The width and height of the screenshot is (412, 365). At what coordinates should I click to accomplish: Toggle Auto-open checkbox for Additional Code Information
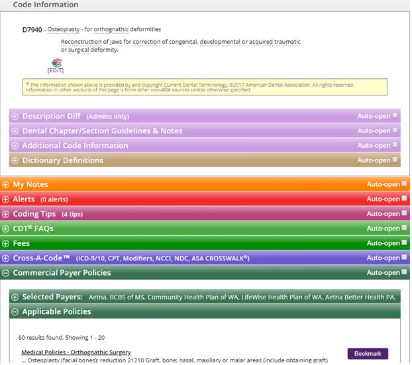click(395, 145)
